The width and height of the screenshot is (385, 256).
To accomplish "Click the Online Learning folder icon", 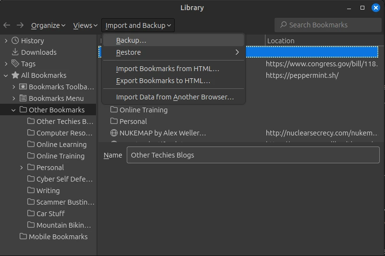I will click(x=31, y=144).
